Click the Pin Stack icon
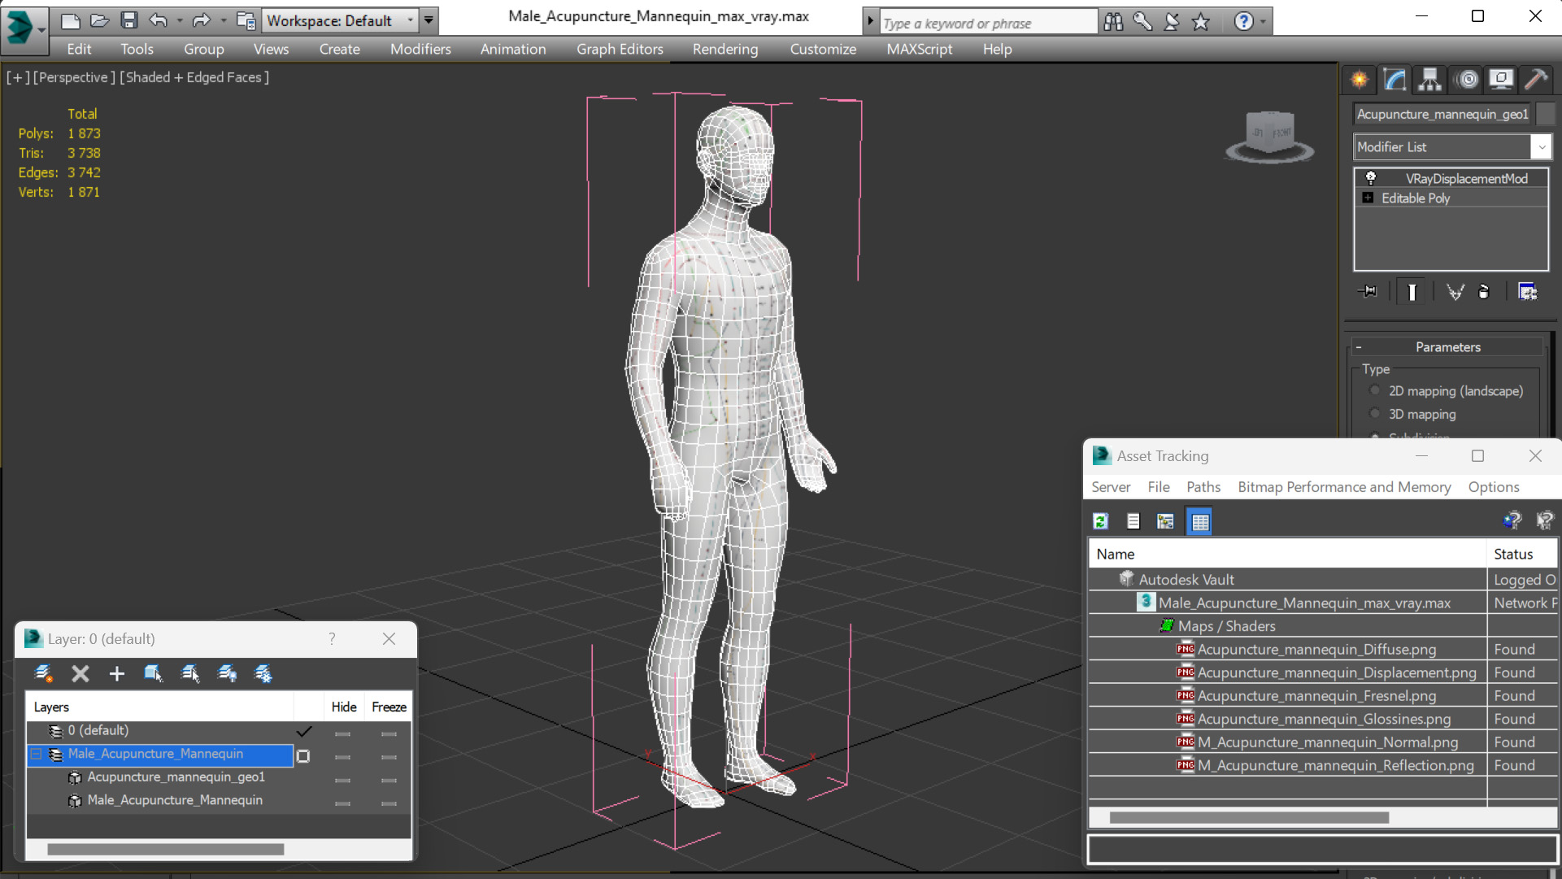The width and height of the screenshot is (1562, 879). click(x=1368, y=292)
